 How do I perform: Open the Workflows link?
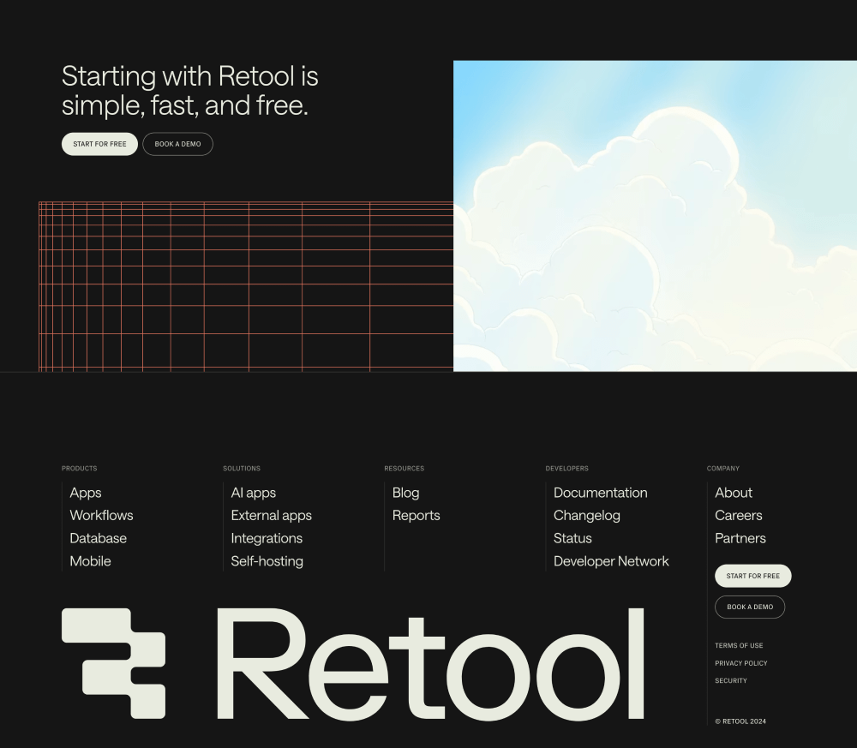(x=102, y=515)
